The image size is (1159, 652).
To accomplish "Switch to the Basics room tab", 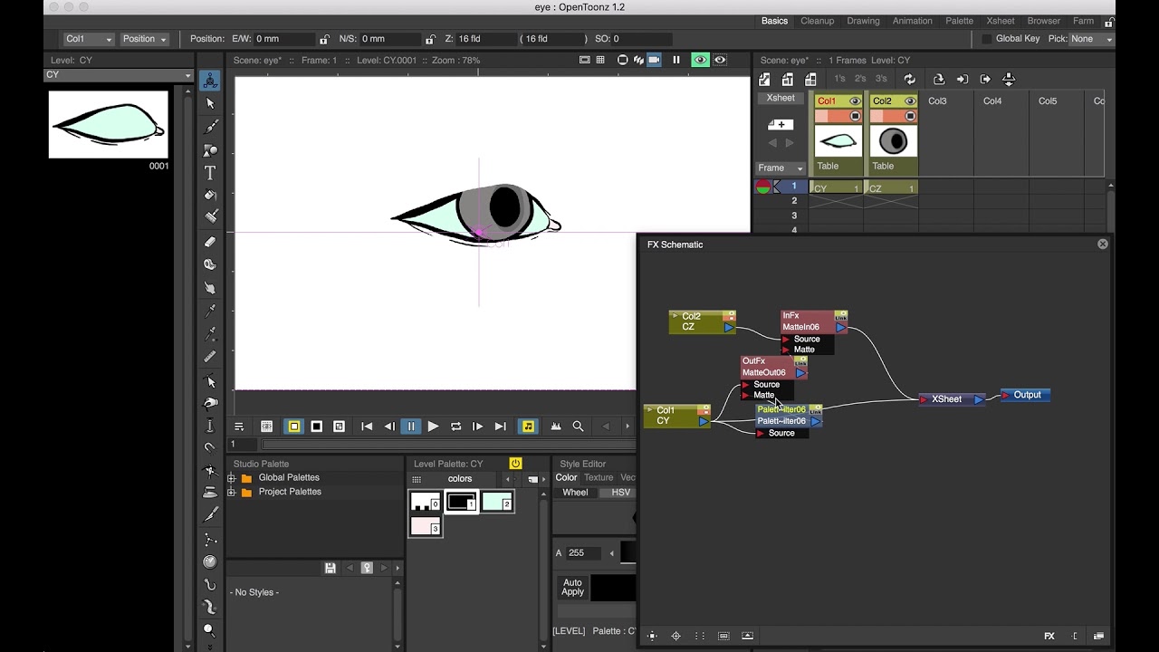I will coord(774,21).
